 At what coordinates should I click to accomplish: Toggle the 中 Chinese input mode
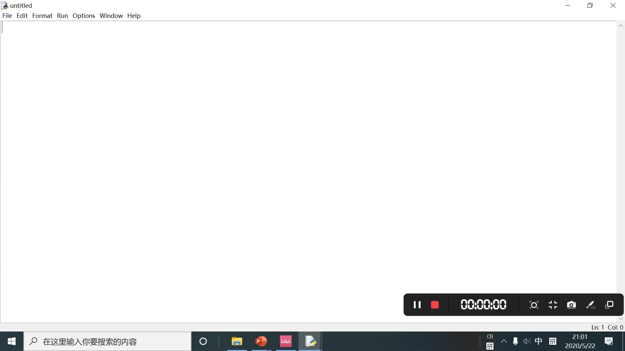click(539, 341)
